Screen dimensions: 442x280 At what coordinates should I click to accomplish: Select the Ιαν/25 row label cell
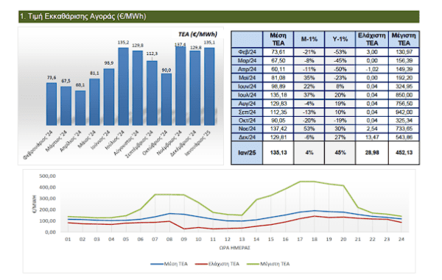point(247,153)
